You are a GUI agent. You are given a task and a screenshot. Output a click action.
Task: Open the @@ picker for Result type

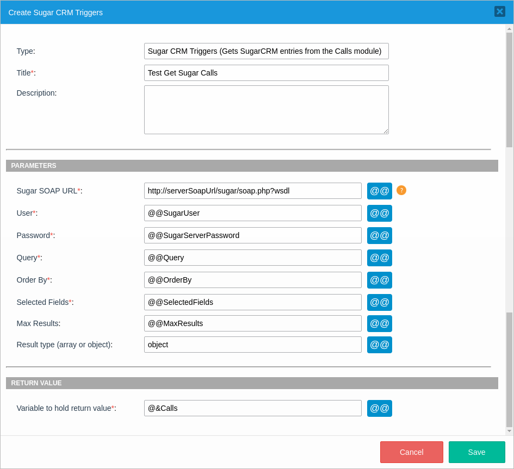tap(379, 345)
